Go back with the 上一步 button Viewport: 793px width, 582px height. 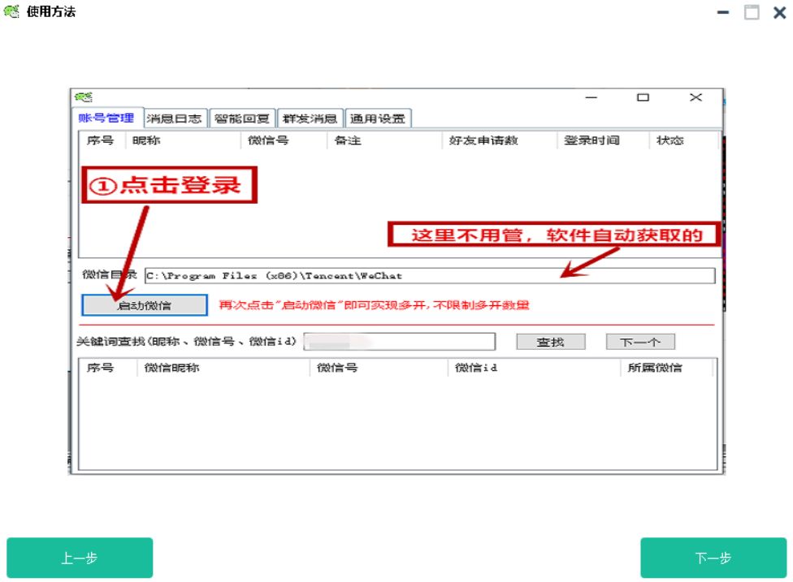coord(80,558)
